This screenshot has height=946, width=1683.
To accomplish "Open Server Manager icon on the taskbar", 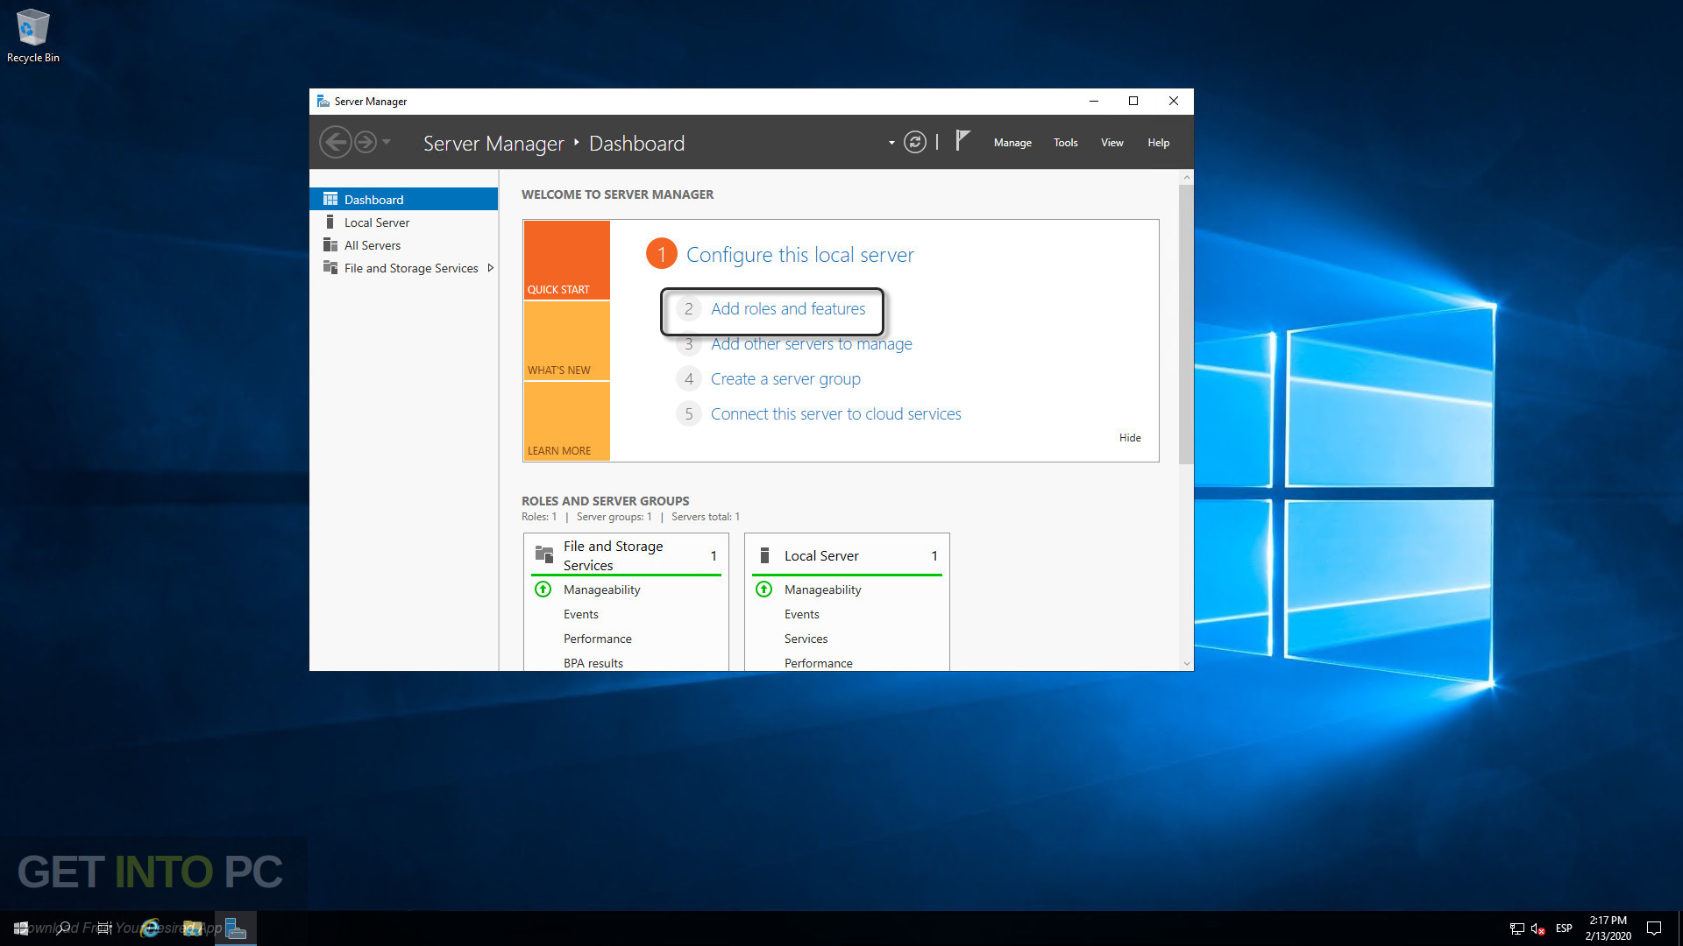I will coord(234,928).
